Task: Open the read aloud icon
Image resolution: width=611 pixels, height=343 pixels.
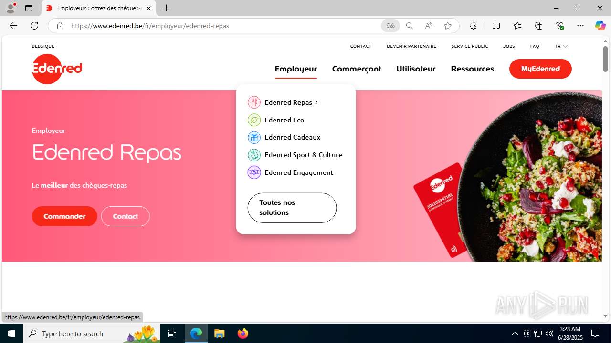Action: pyautogui.click(x=428, y=26)
